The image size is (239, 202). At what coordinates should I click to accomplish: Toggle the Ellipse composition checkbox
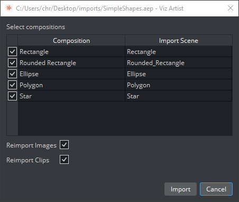coord(12,74)
